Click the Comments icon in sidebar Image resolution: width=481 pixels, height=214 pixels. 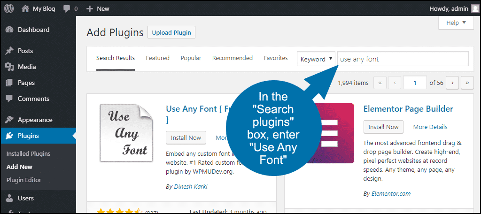(x=9, y=99)
